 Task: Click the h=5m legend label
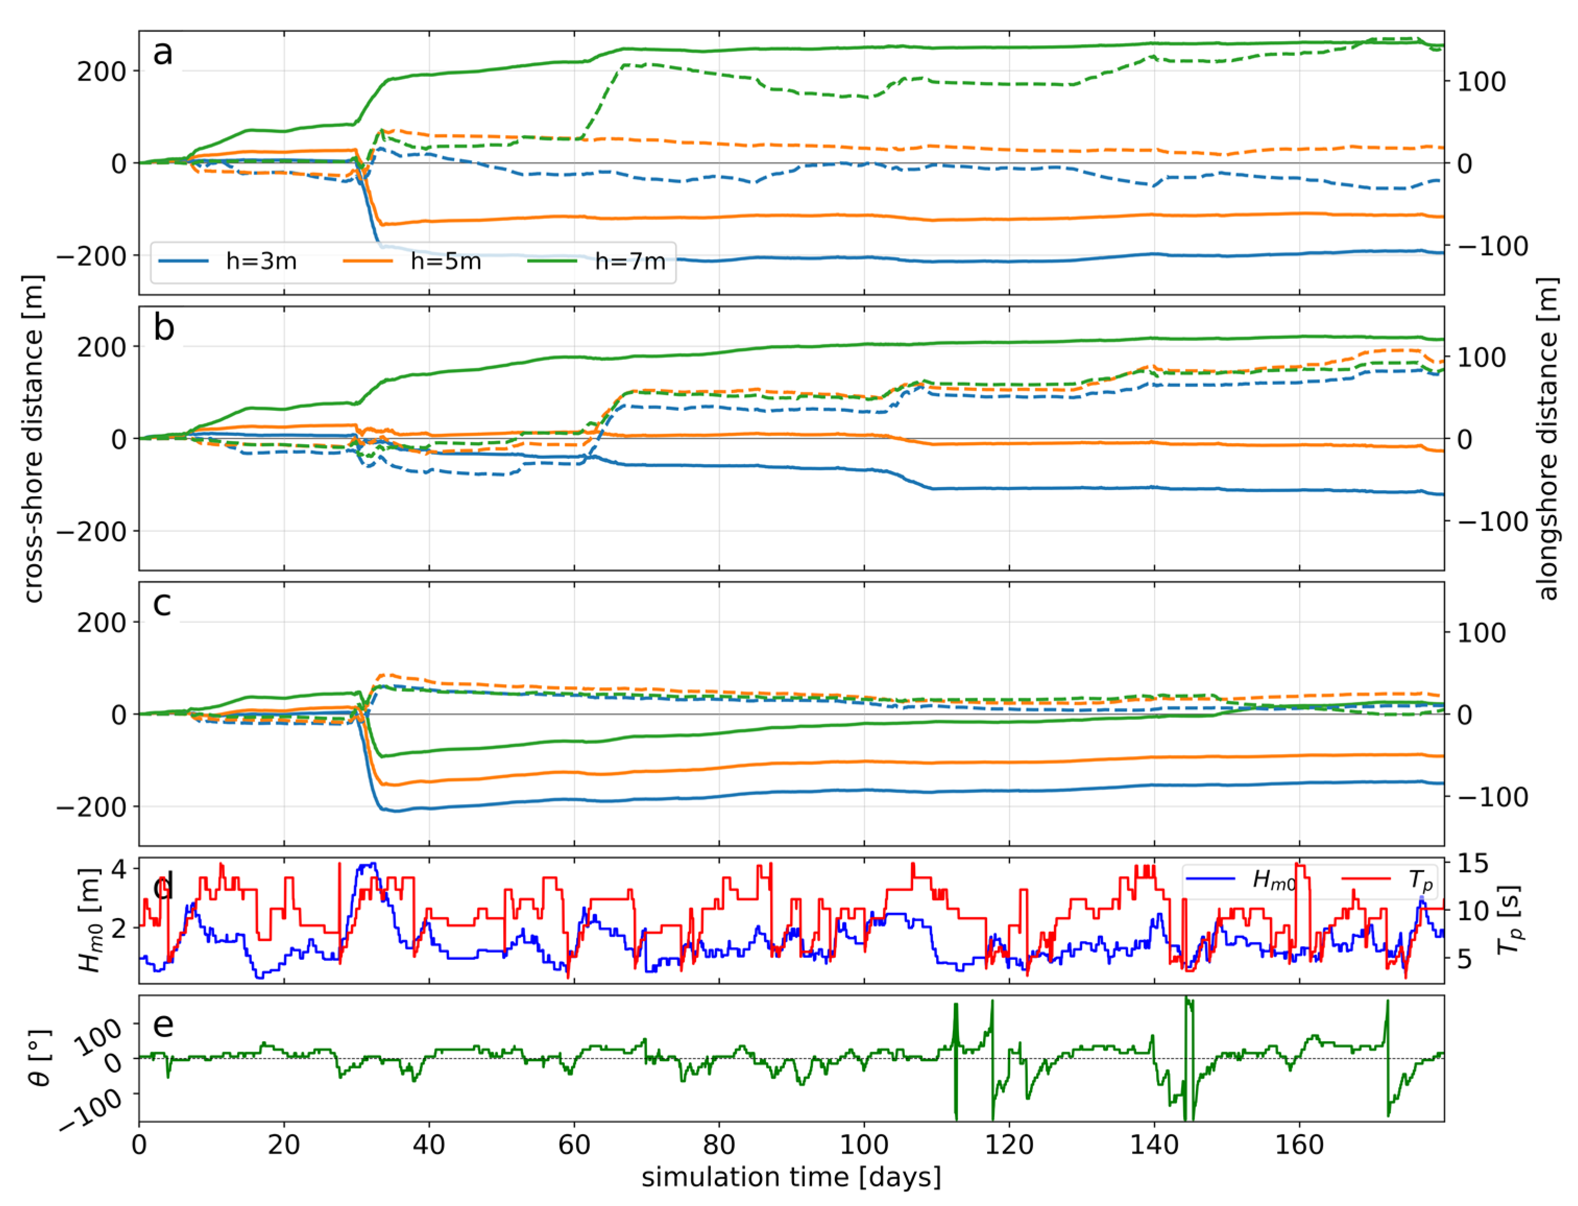[x=446, y=261]
